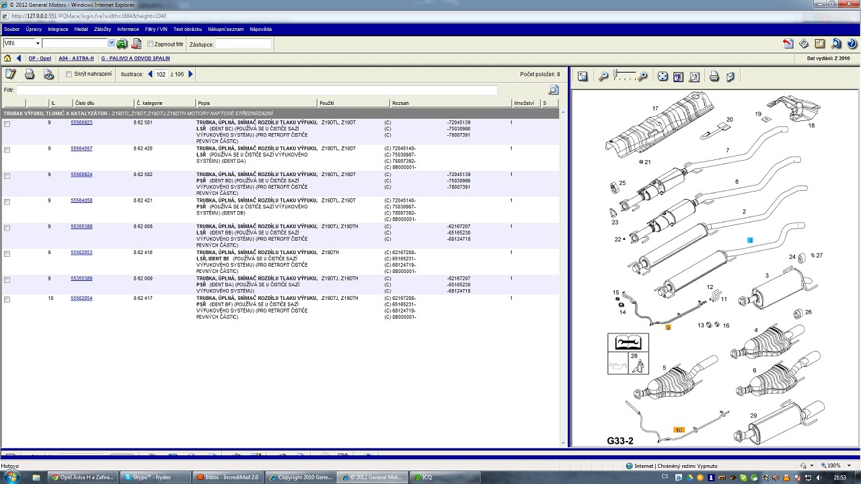Enable the Zapnout filtr checkbox
861x484 pixels.
(x=151, y=44)
